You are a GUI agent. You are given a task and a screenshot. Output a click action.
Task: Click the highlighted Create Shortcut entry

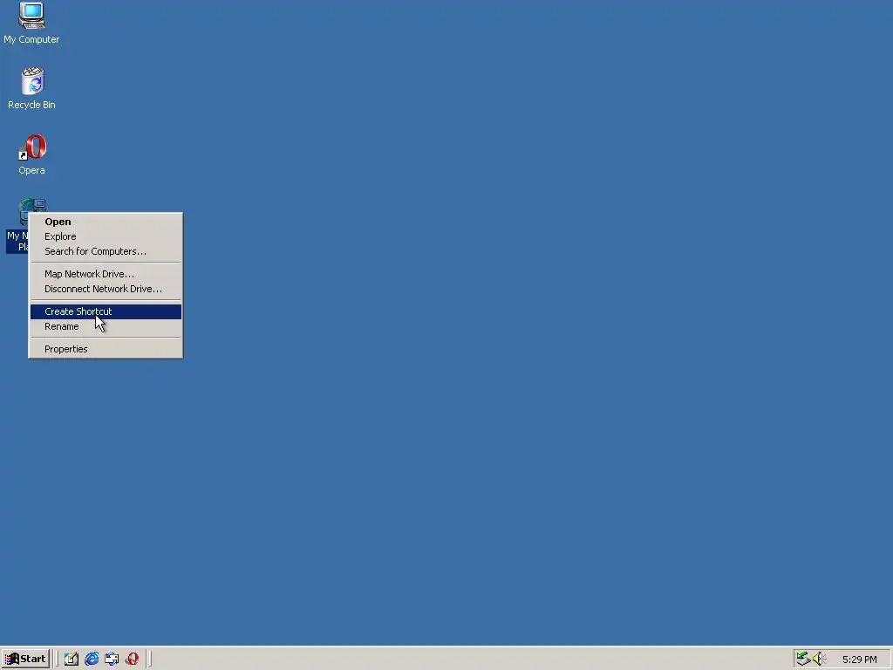point(106,311)
